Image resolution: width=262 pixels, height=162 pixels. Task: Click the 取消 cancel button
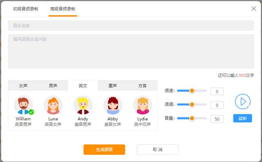[158, 150]
